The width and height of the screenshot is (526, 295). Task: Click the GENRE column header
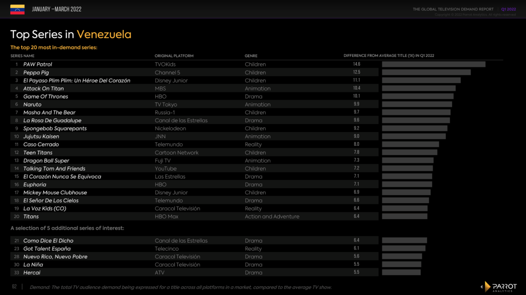click(251, 56)
